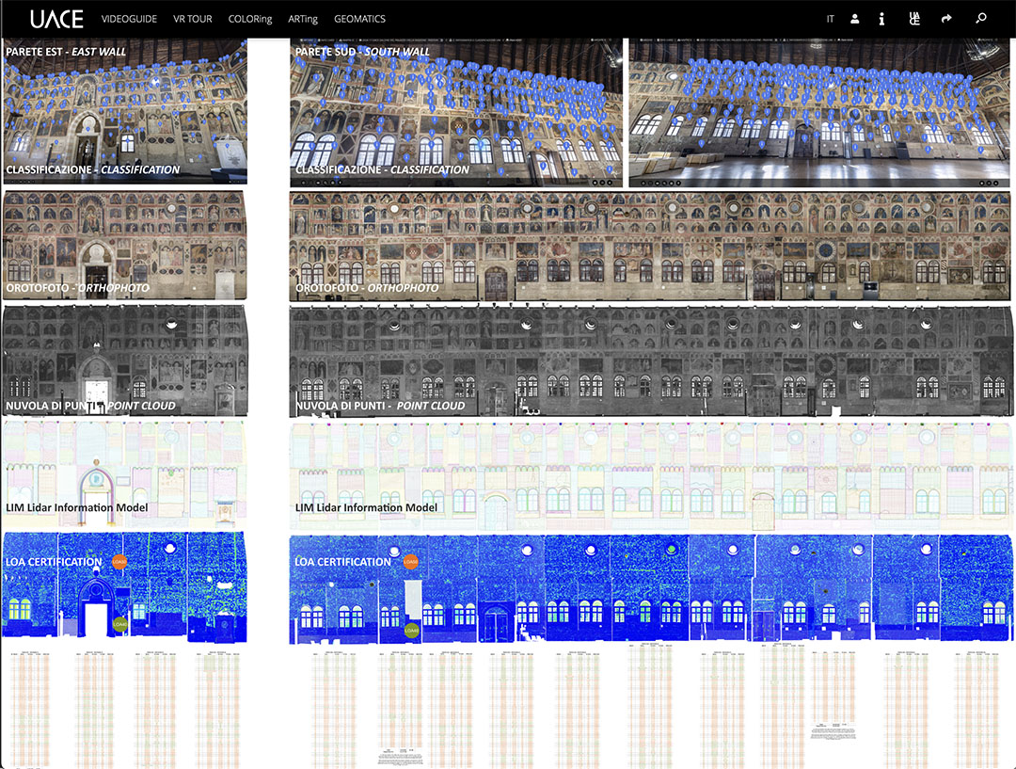
Task: View the East Wall point cloud image
Action: pyautogui.click(x=125, y=360)
